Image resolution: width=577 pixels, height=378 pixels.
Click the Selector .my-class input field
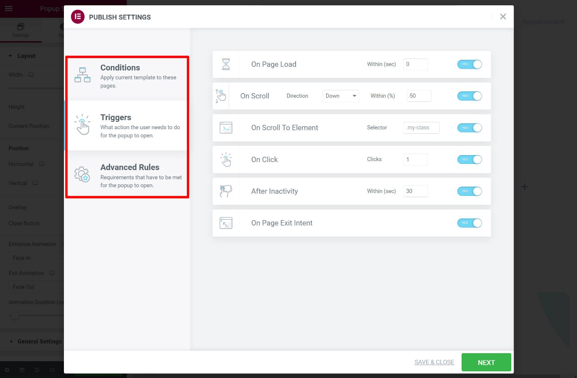421,128
